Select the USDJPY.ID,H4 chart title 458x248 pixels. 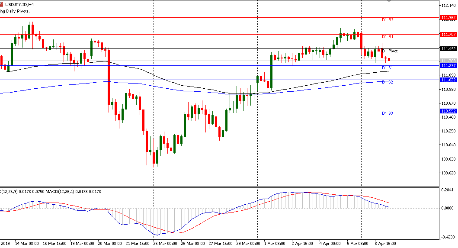[x=20, y=4]
